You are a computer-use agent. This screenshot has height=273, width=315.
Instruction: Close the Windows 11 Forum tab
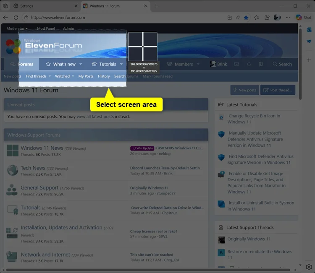click(x=145, y=6)
